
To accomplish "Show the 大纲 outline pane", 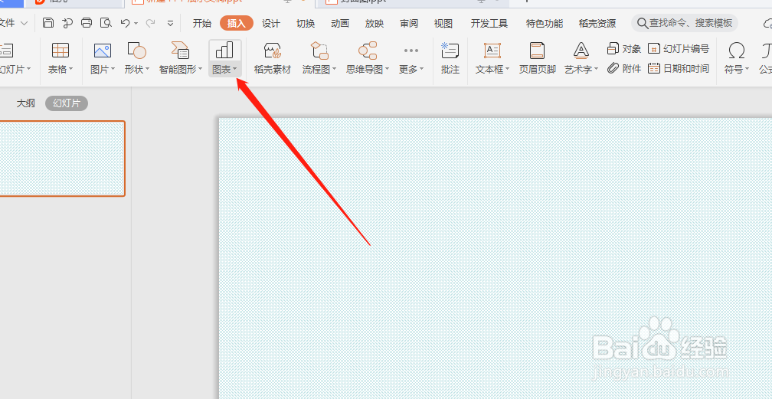I will pos(25,103).
